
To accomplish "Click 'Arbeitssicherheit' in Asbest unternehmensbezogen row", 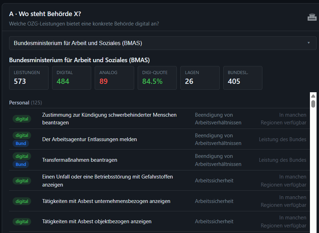I will tap(214, 201).
